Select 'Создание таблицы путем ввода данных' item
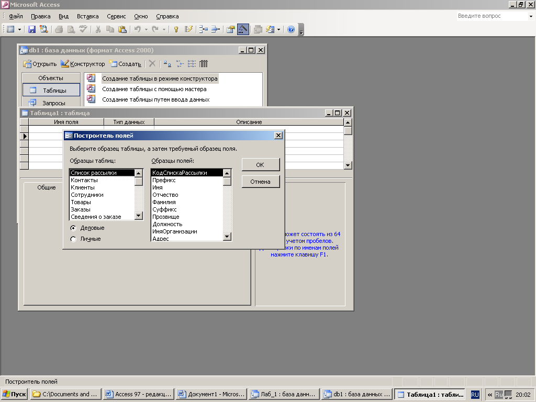 [156, 99]
